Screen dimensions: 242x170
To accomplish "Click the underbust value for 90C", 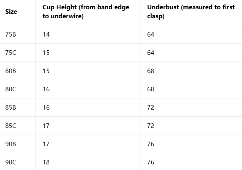I will pos(151,163).
